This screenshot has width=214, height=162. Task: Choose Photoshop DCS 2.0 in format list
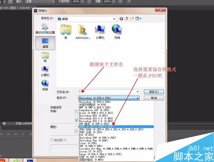pyautogui.click(x=116, y=121)
